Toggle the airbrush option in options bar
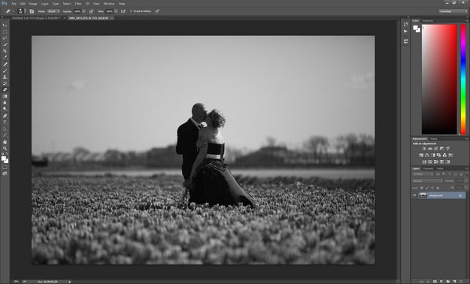The image size is (470, 284). [123, 11]
